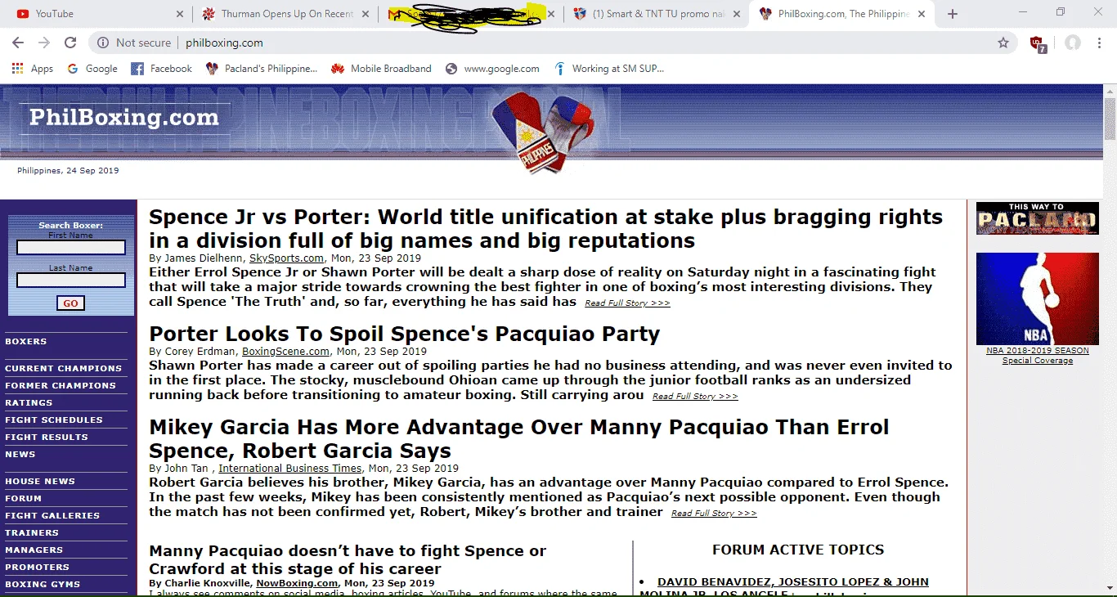The image size is (1117, 597).
Task: Go back to the previous page
Action: point(18,43)
